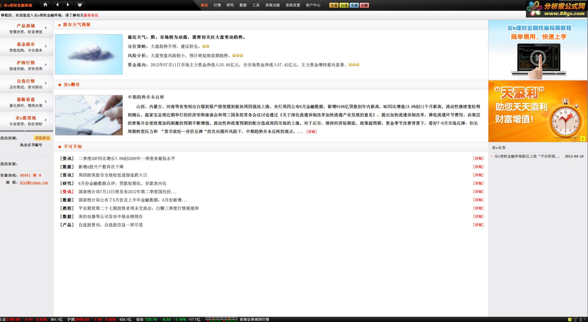Image resolution: width=588 pixels, height=322 pixels.
Task: Open 量眼看盘 in the sidebar
Action: [x=26, y=100]
